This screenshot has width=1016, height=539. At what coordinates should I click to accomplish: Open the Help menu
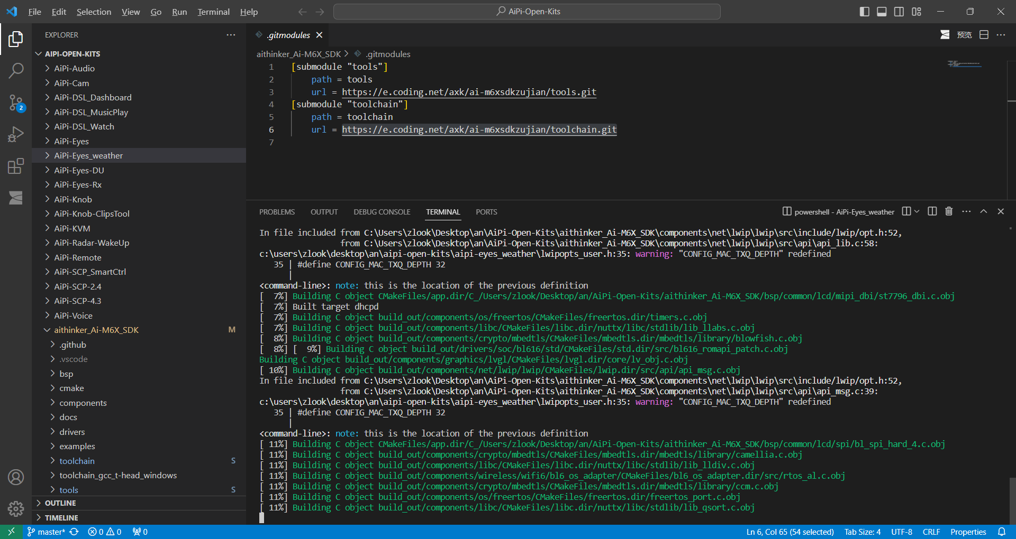pos(249,12)
